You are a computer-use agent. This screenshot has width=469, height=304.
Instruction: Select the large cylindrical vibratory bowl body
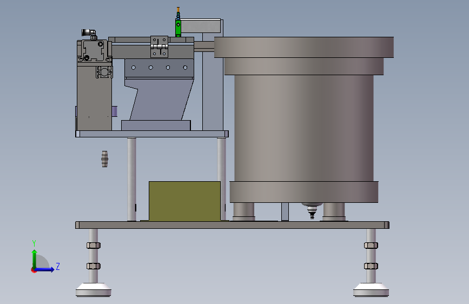click(x=304, y=128)
